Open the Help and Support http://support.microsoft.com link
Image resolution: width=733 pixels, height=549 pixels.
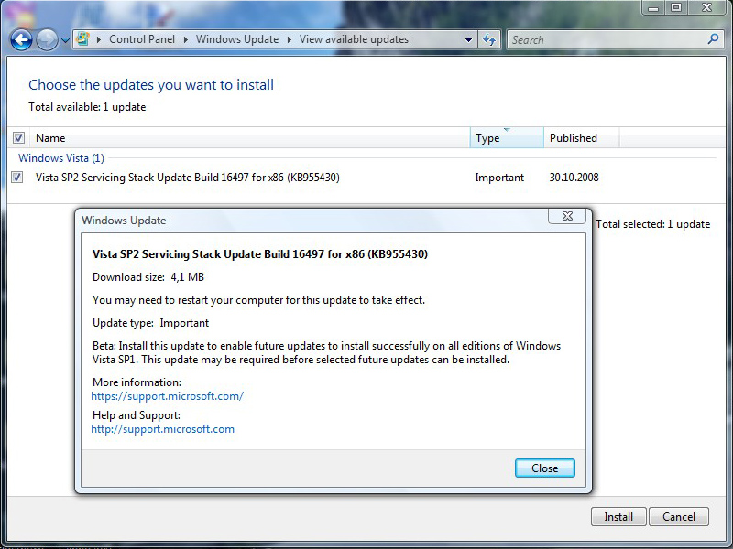(163, 429)
